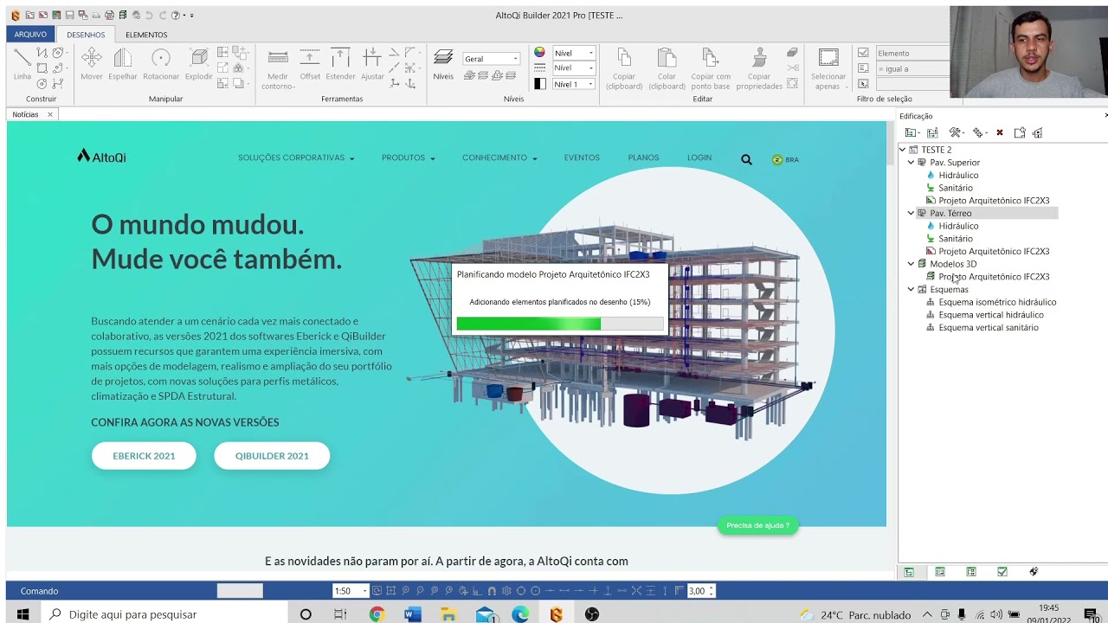Select the Offset tool
This screenshot has height=623, width=1108.
[310, 64]
